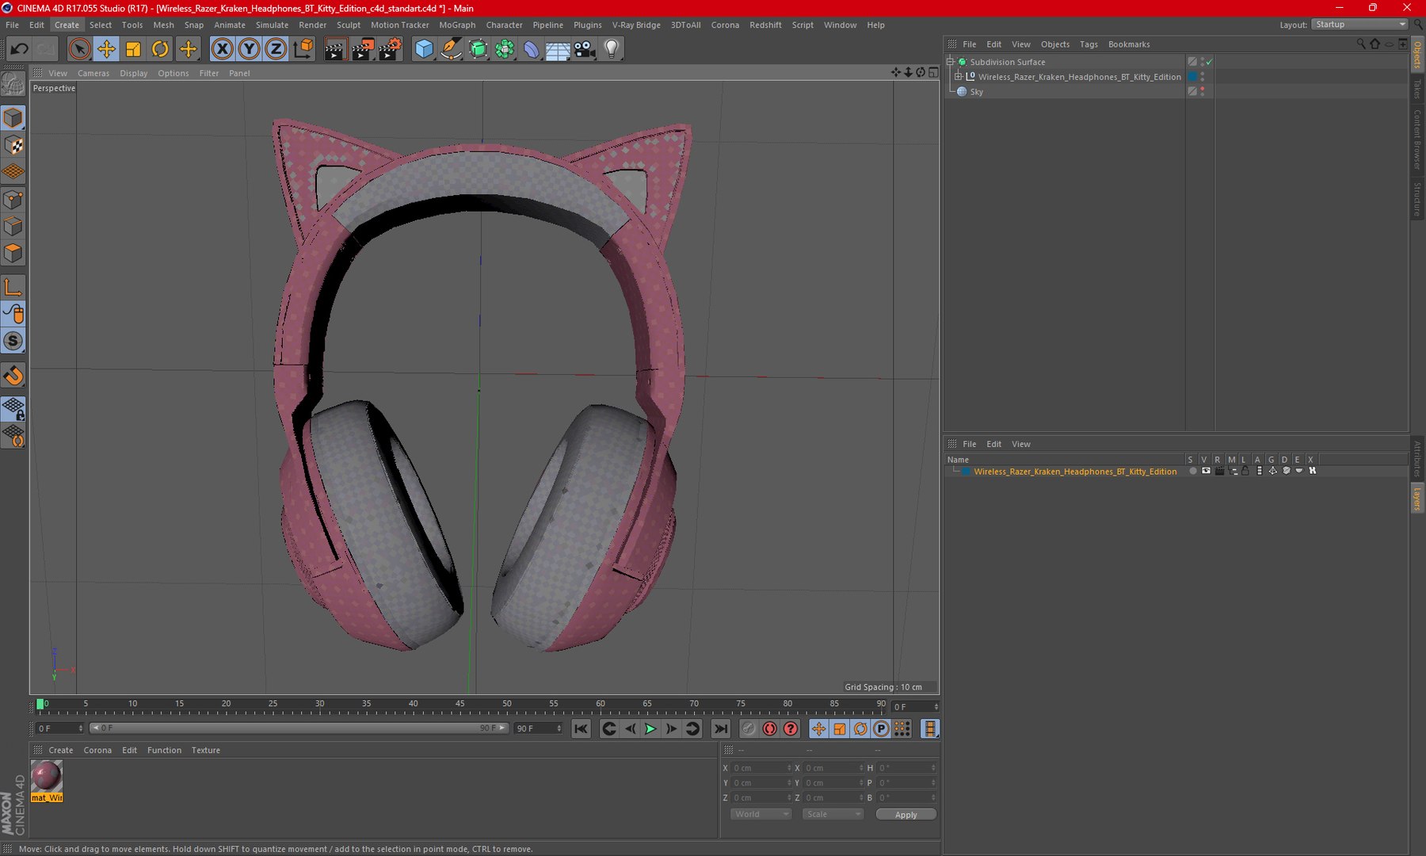Open the Character menu
The image size is (1426, 856).
click(504, 25)
